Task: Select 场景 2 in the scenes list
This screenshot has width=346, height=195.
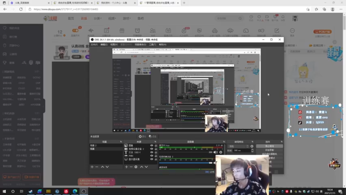Action: pyautogui.click(x=106, y=146)
